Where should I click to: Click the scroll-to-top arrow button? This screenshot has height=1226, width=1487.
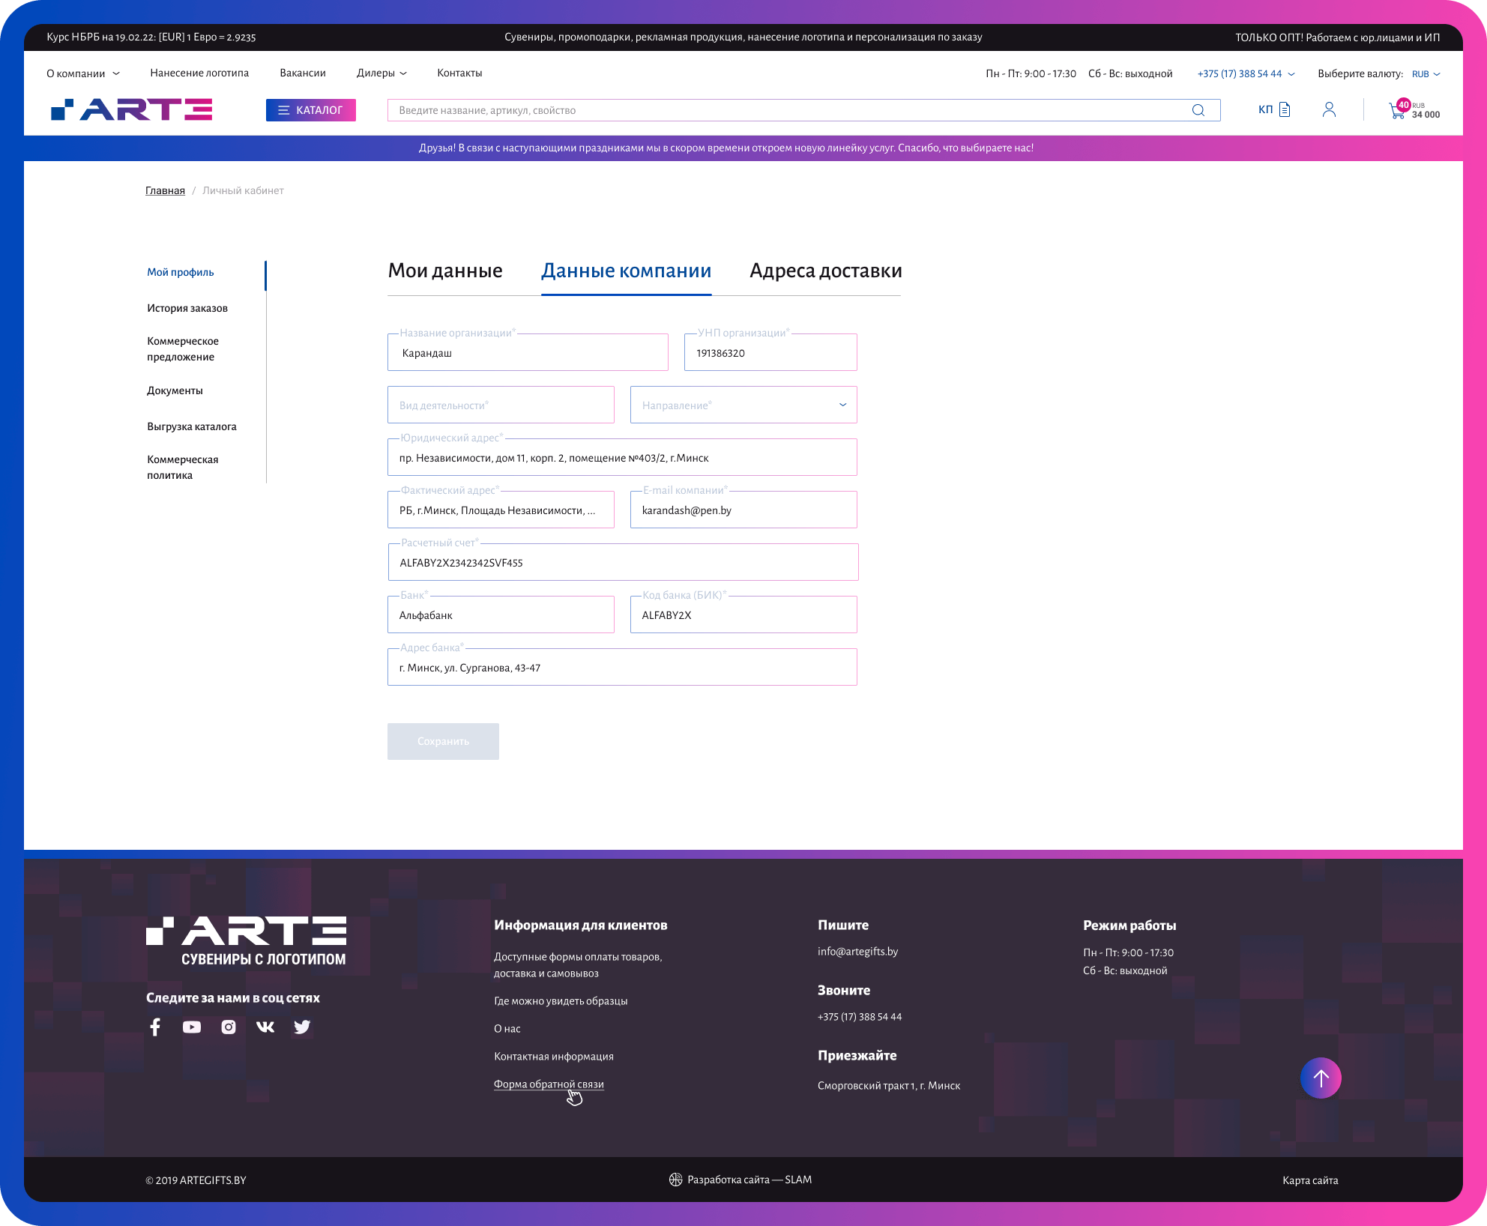click(1321, 1078)
